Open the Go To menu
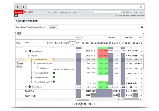 [50, 12]
